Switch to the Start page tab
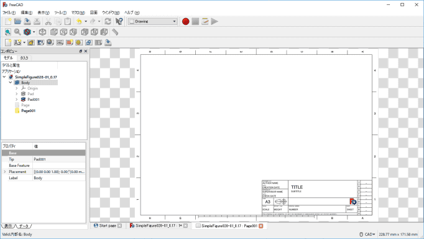424x239 pixels. pyautogui.click(x=108, y=225)
